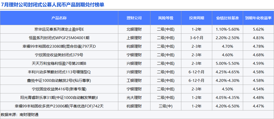
Task: Click the 风险等级 column header
Action: [x=166, y=18]
